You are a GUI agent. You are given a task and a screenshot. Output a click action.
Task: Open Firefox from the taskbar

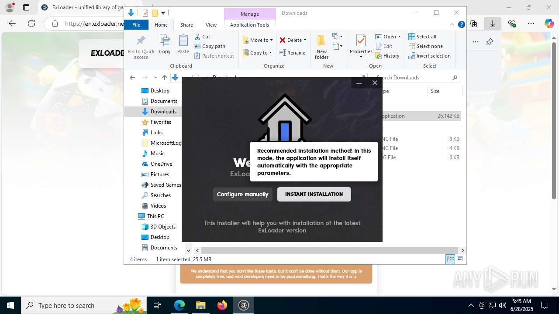click(222, 305)
